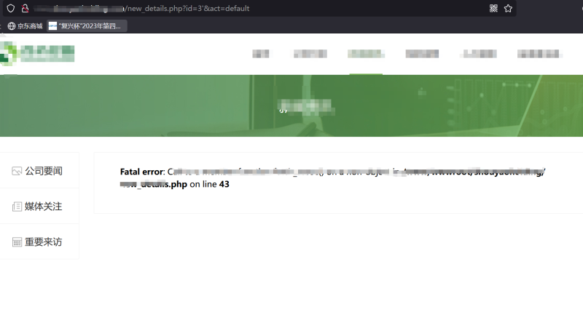This screenshot has height=336, width=583.
Task: Click the bold "Fatal error" text
Action: (141, 172)
